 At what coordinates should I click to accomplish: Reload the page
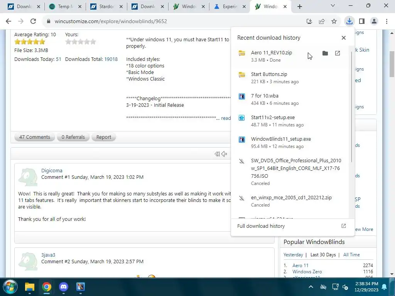(x=33, y=21)
